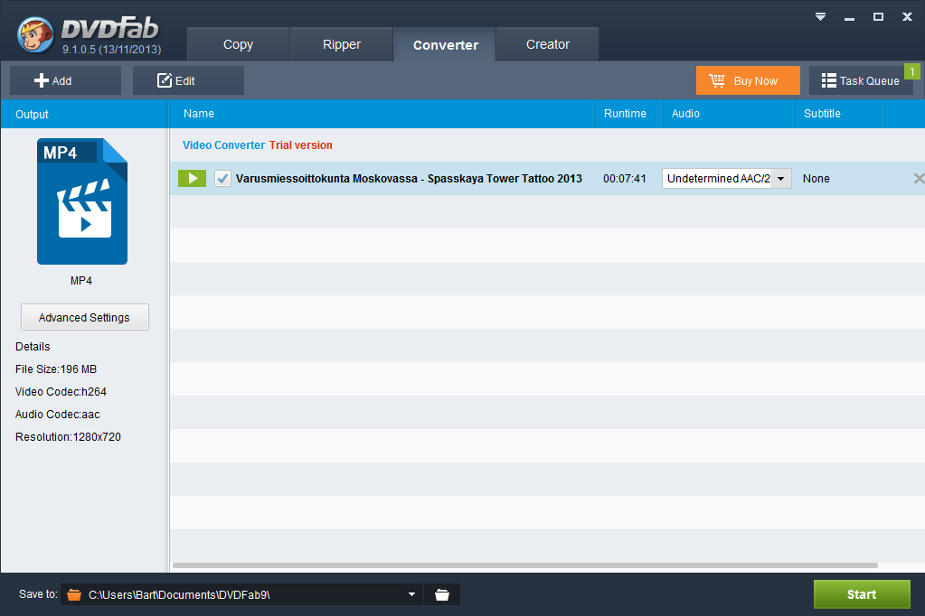The height and width of the screenshot is (616, 925).
Task: Click the green Start button
Action: [862, 594]
